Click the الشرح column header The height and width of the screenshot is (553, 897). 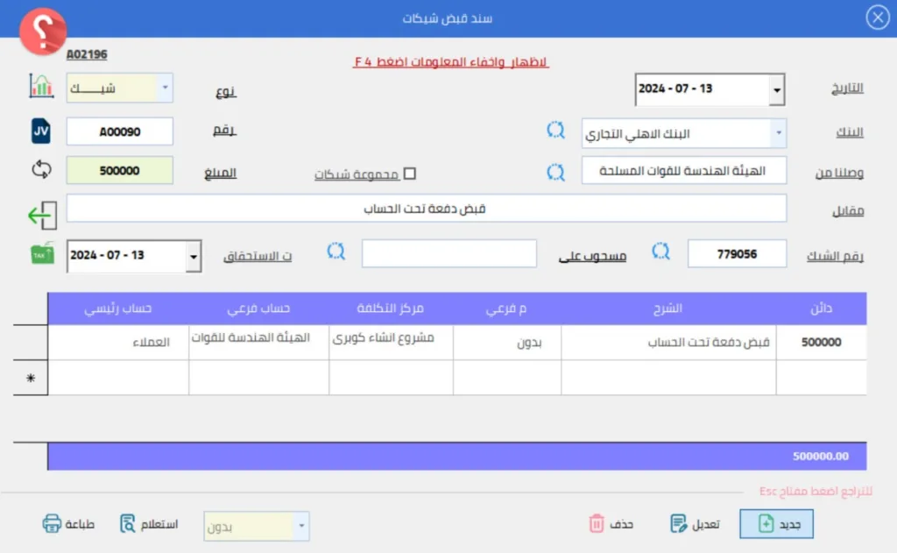point(667,308)
